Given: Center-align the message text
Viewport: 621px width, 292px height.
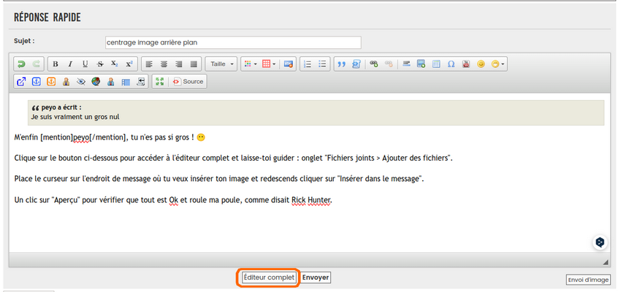Looking at the screenshot, I should pyautogui.click(x=164, y=64).
